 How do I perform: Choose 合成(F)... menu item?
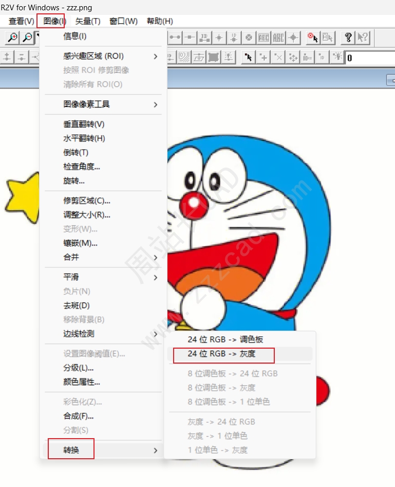point(103,416)
